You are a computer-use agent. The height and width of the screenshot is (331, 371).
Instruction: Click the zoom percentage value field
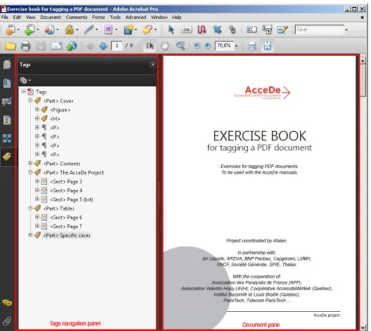tap(224, 45)
